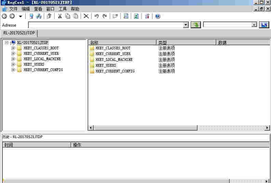271x183 pixels.
Task: Click the compare registries toolbar icon
Action: point(115,16)
